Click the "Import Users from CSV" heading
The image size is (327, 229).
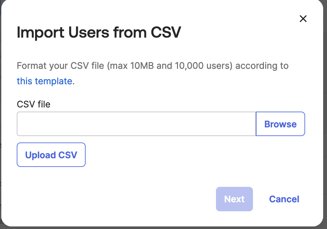click(x=99, y=32)
